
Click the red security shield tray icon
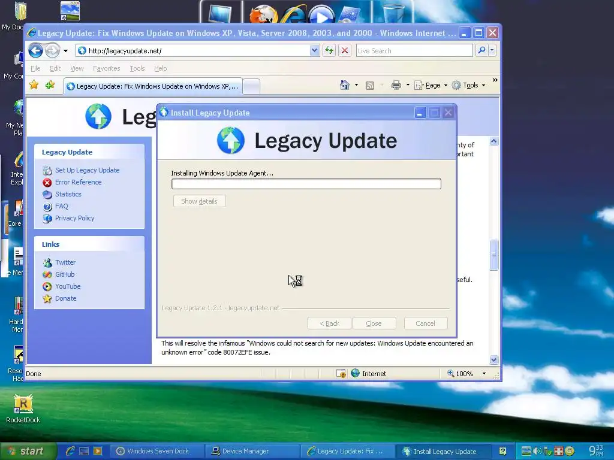coord(558,451)
